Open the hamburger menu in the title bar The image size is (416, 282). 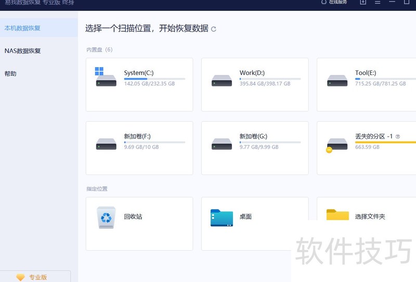coord(378,2)
